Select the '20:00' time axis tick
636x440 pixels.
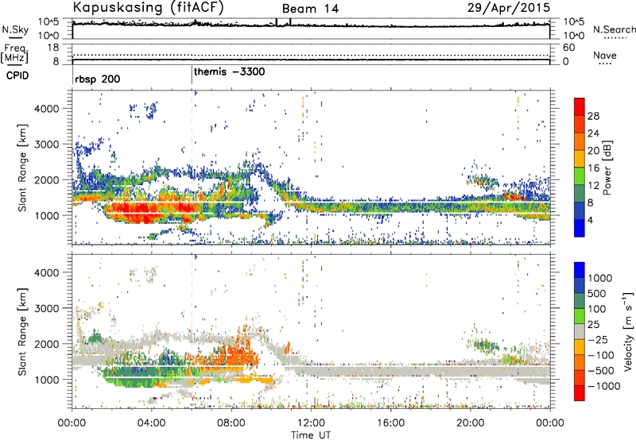(x=470, y=423)
